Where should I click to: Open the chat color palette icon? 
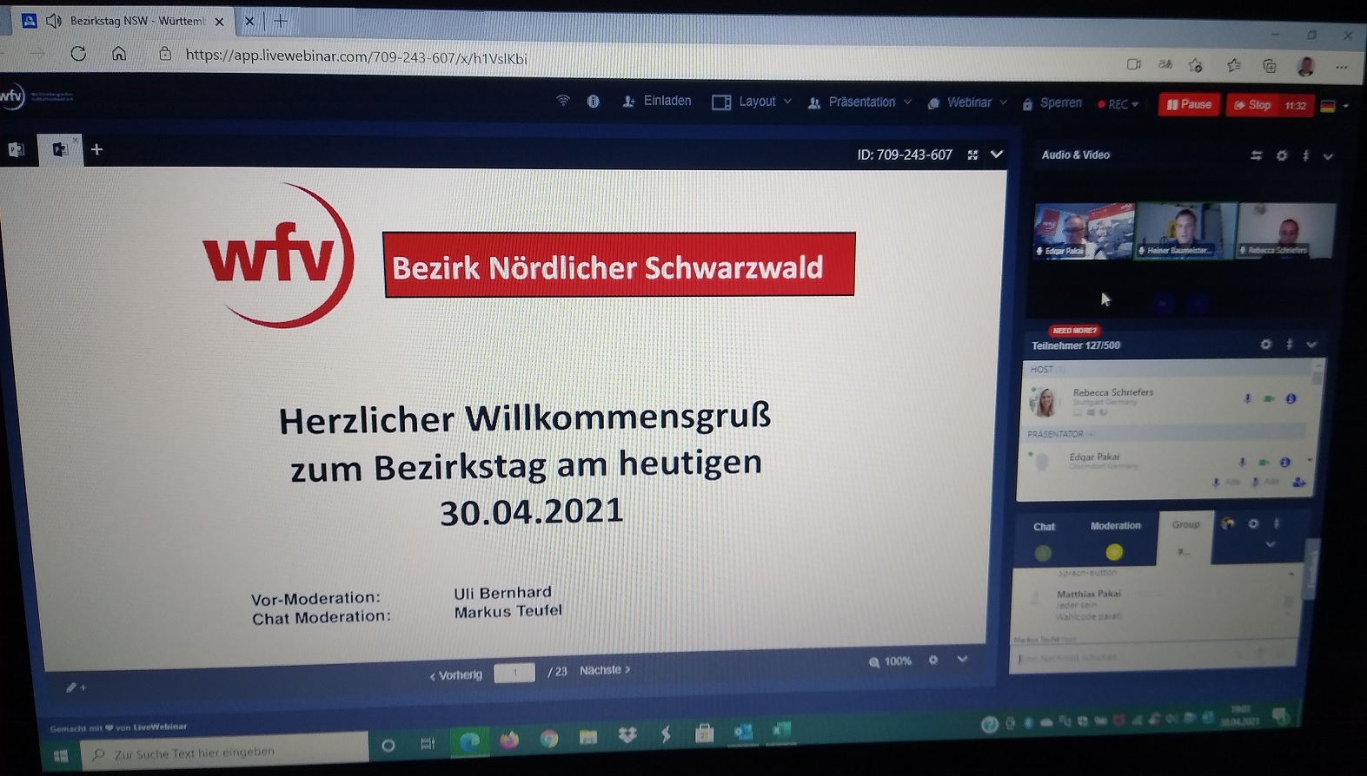1227,523
